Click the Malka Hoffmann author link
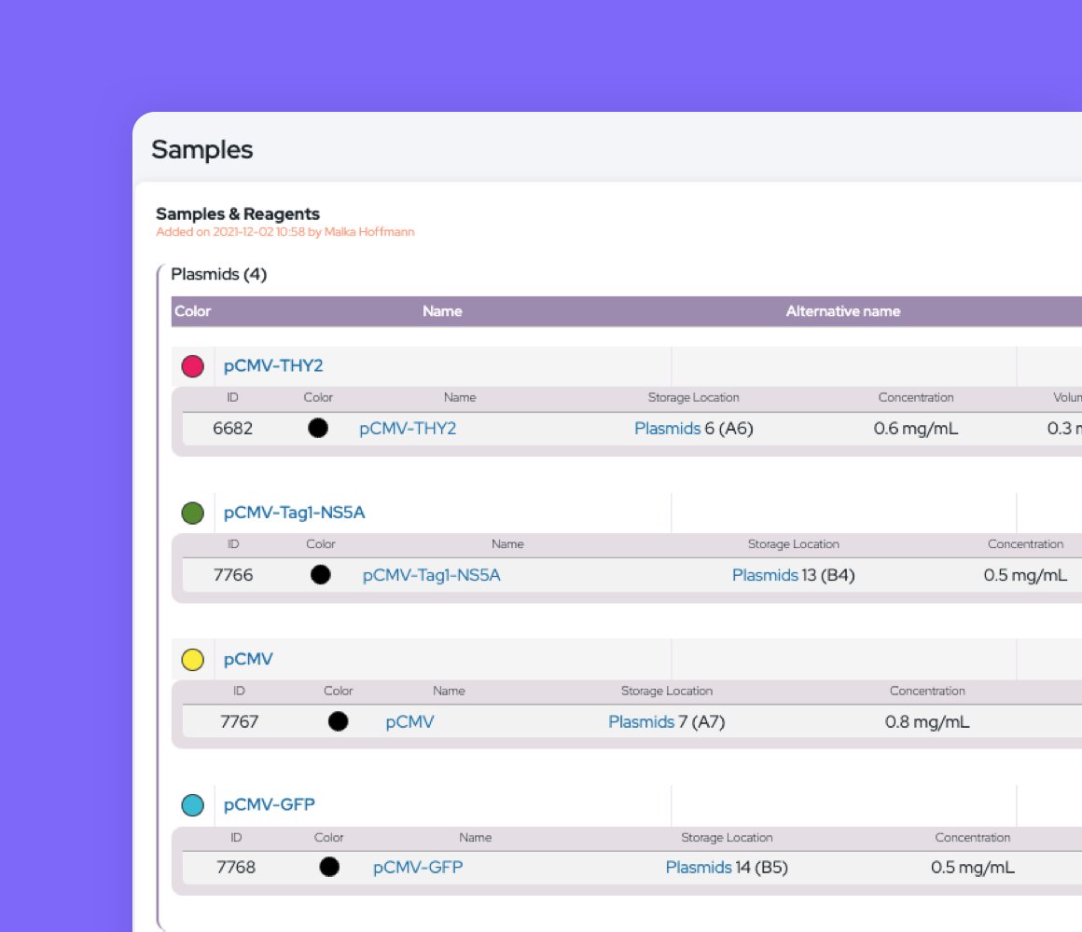 [368, 232]
